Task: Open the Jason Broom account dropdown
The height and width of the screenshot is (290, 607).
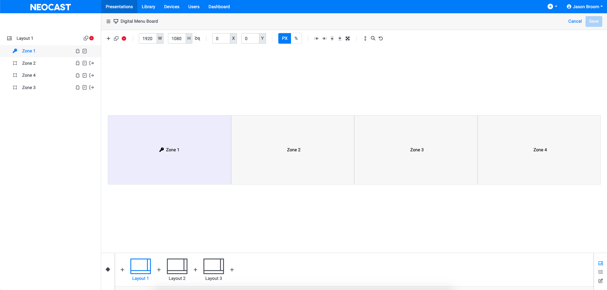Action: point(585,6)
